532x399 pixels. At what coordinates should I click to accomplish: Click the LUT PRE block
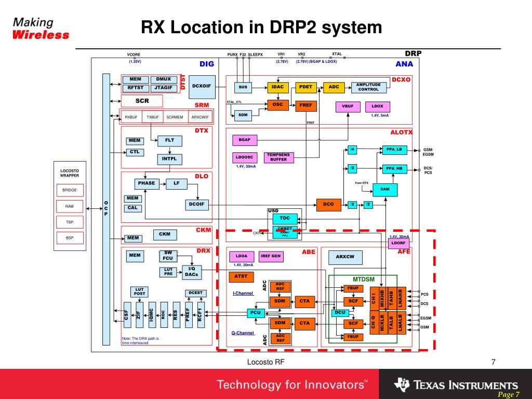click(x=168, y=272)
